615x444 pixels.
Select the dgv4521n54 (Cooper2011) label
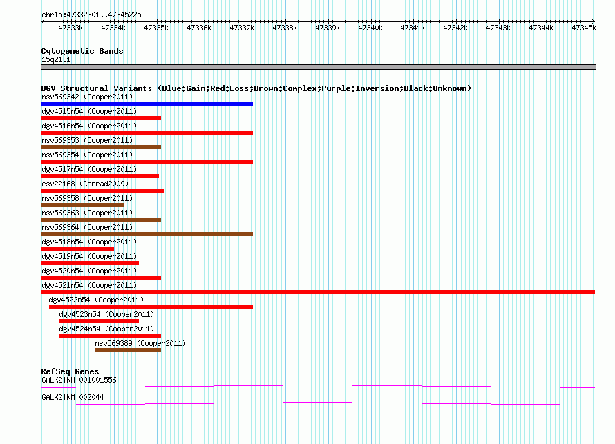[89, 285]
